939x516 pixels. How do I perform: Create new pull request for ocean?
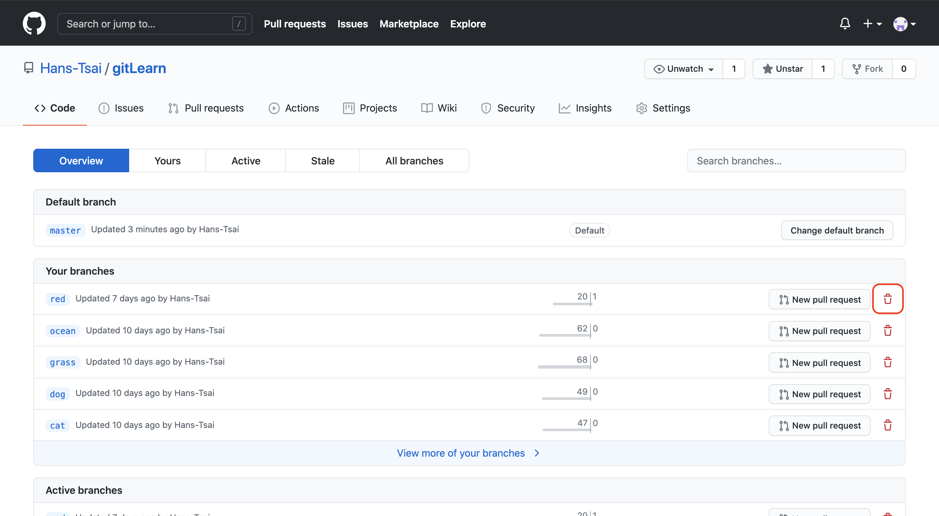point(819,331)
